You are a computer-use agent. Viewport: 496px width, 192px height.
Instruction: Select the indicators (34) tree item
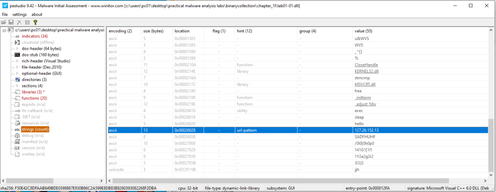34,36
